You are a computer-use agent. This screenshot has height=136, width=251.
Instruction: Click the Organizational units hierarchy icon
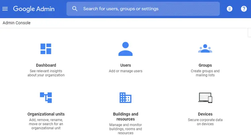[x=46, y=97]
